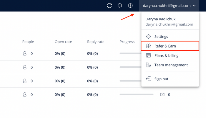Click the sync refresh icon in header
The width and height of the screenshot is (206, 118).
tap(109, 6)
